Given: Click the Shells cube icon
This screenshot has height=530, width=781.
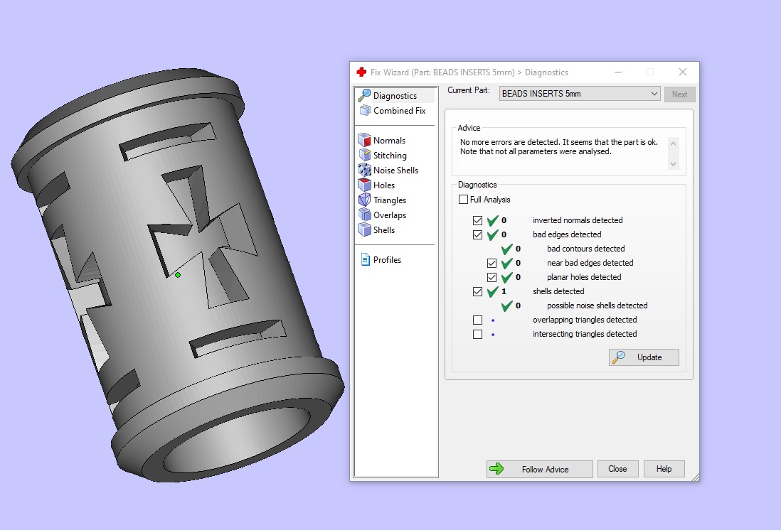Looking at the screenshot, I should point(365,230).
